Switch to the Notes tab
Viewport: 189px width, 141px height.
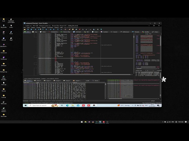tap(43, 32)
